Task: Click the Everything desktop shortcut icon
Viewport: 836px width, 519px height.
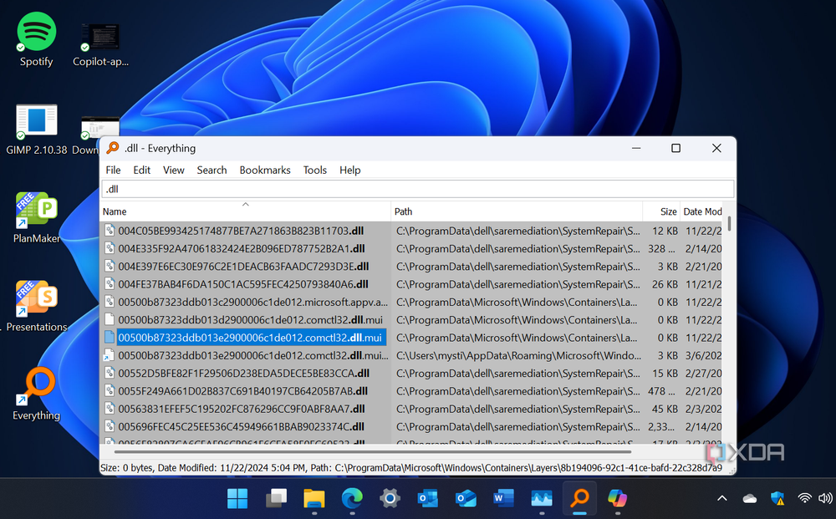Action: (36, 389)
